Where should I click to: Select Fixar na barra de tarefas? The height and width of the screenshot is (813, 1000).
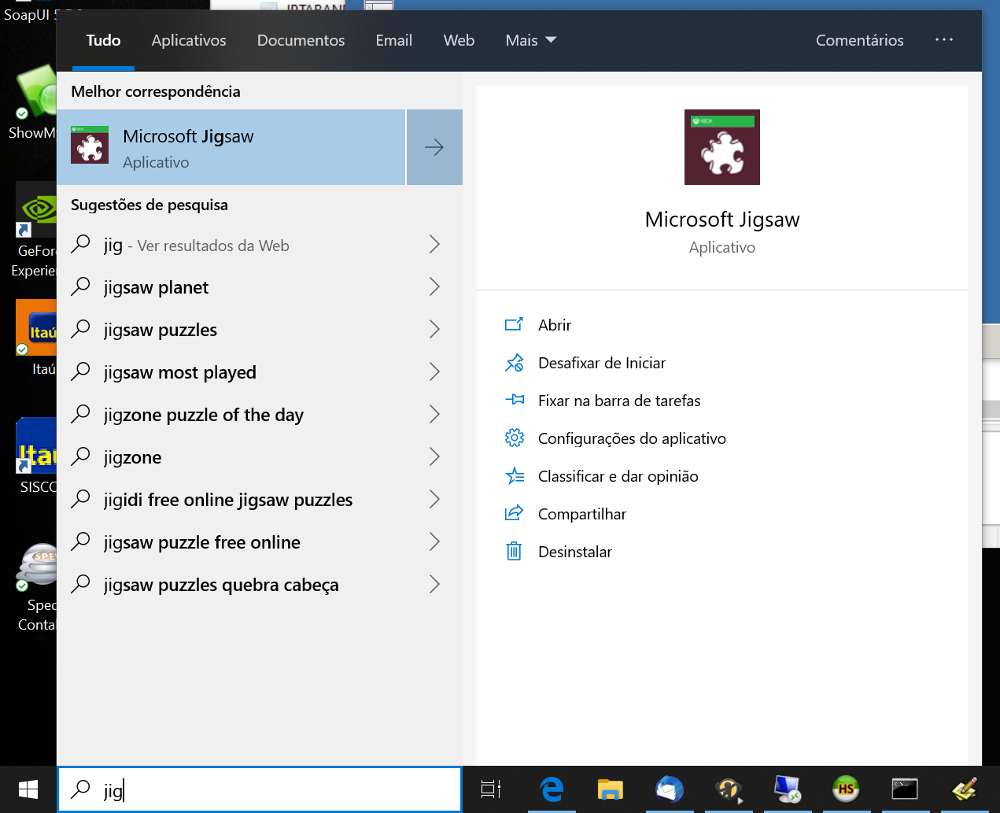618,401
